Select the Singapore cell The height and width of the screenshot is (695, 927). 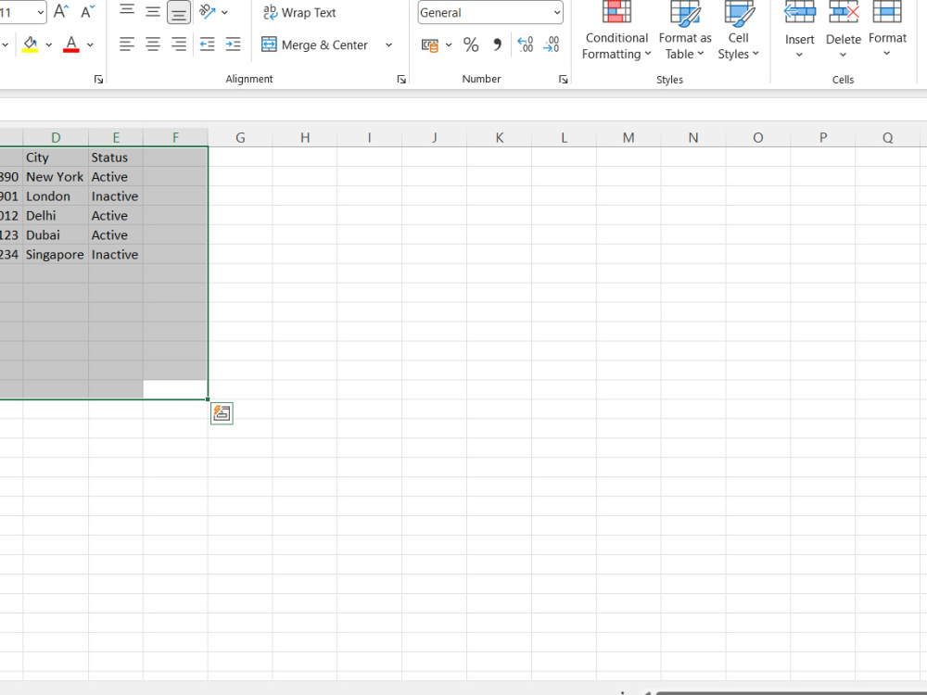point(56,255)
